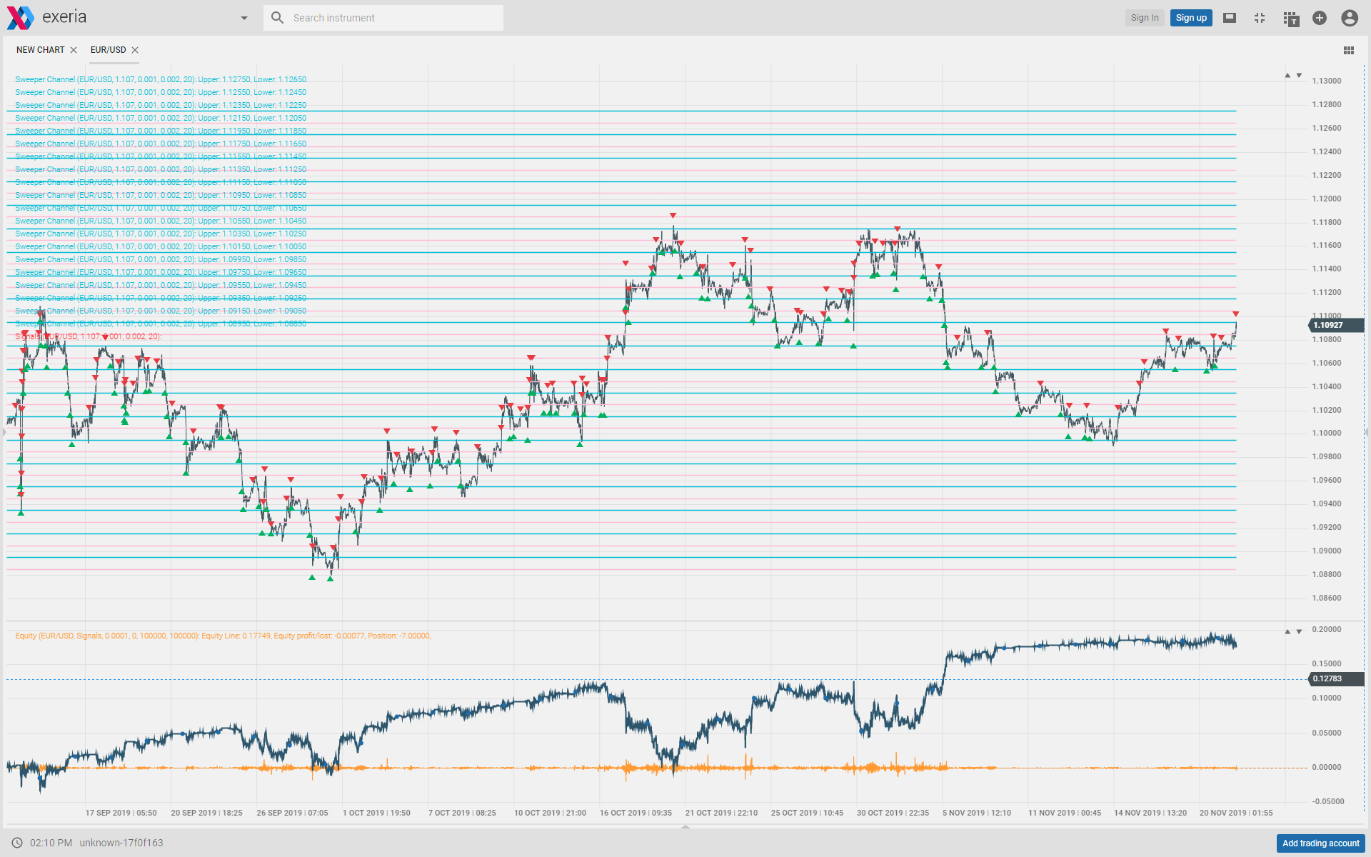Click the 20 NOV 2019 | 01:55 time label
1371x857 pixels.
point(1236,813)
